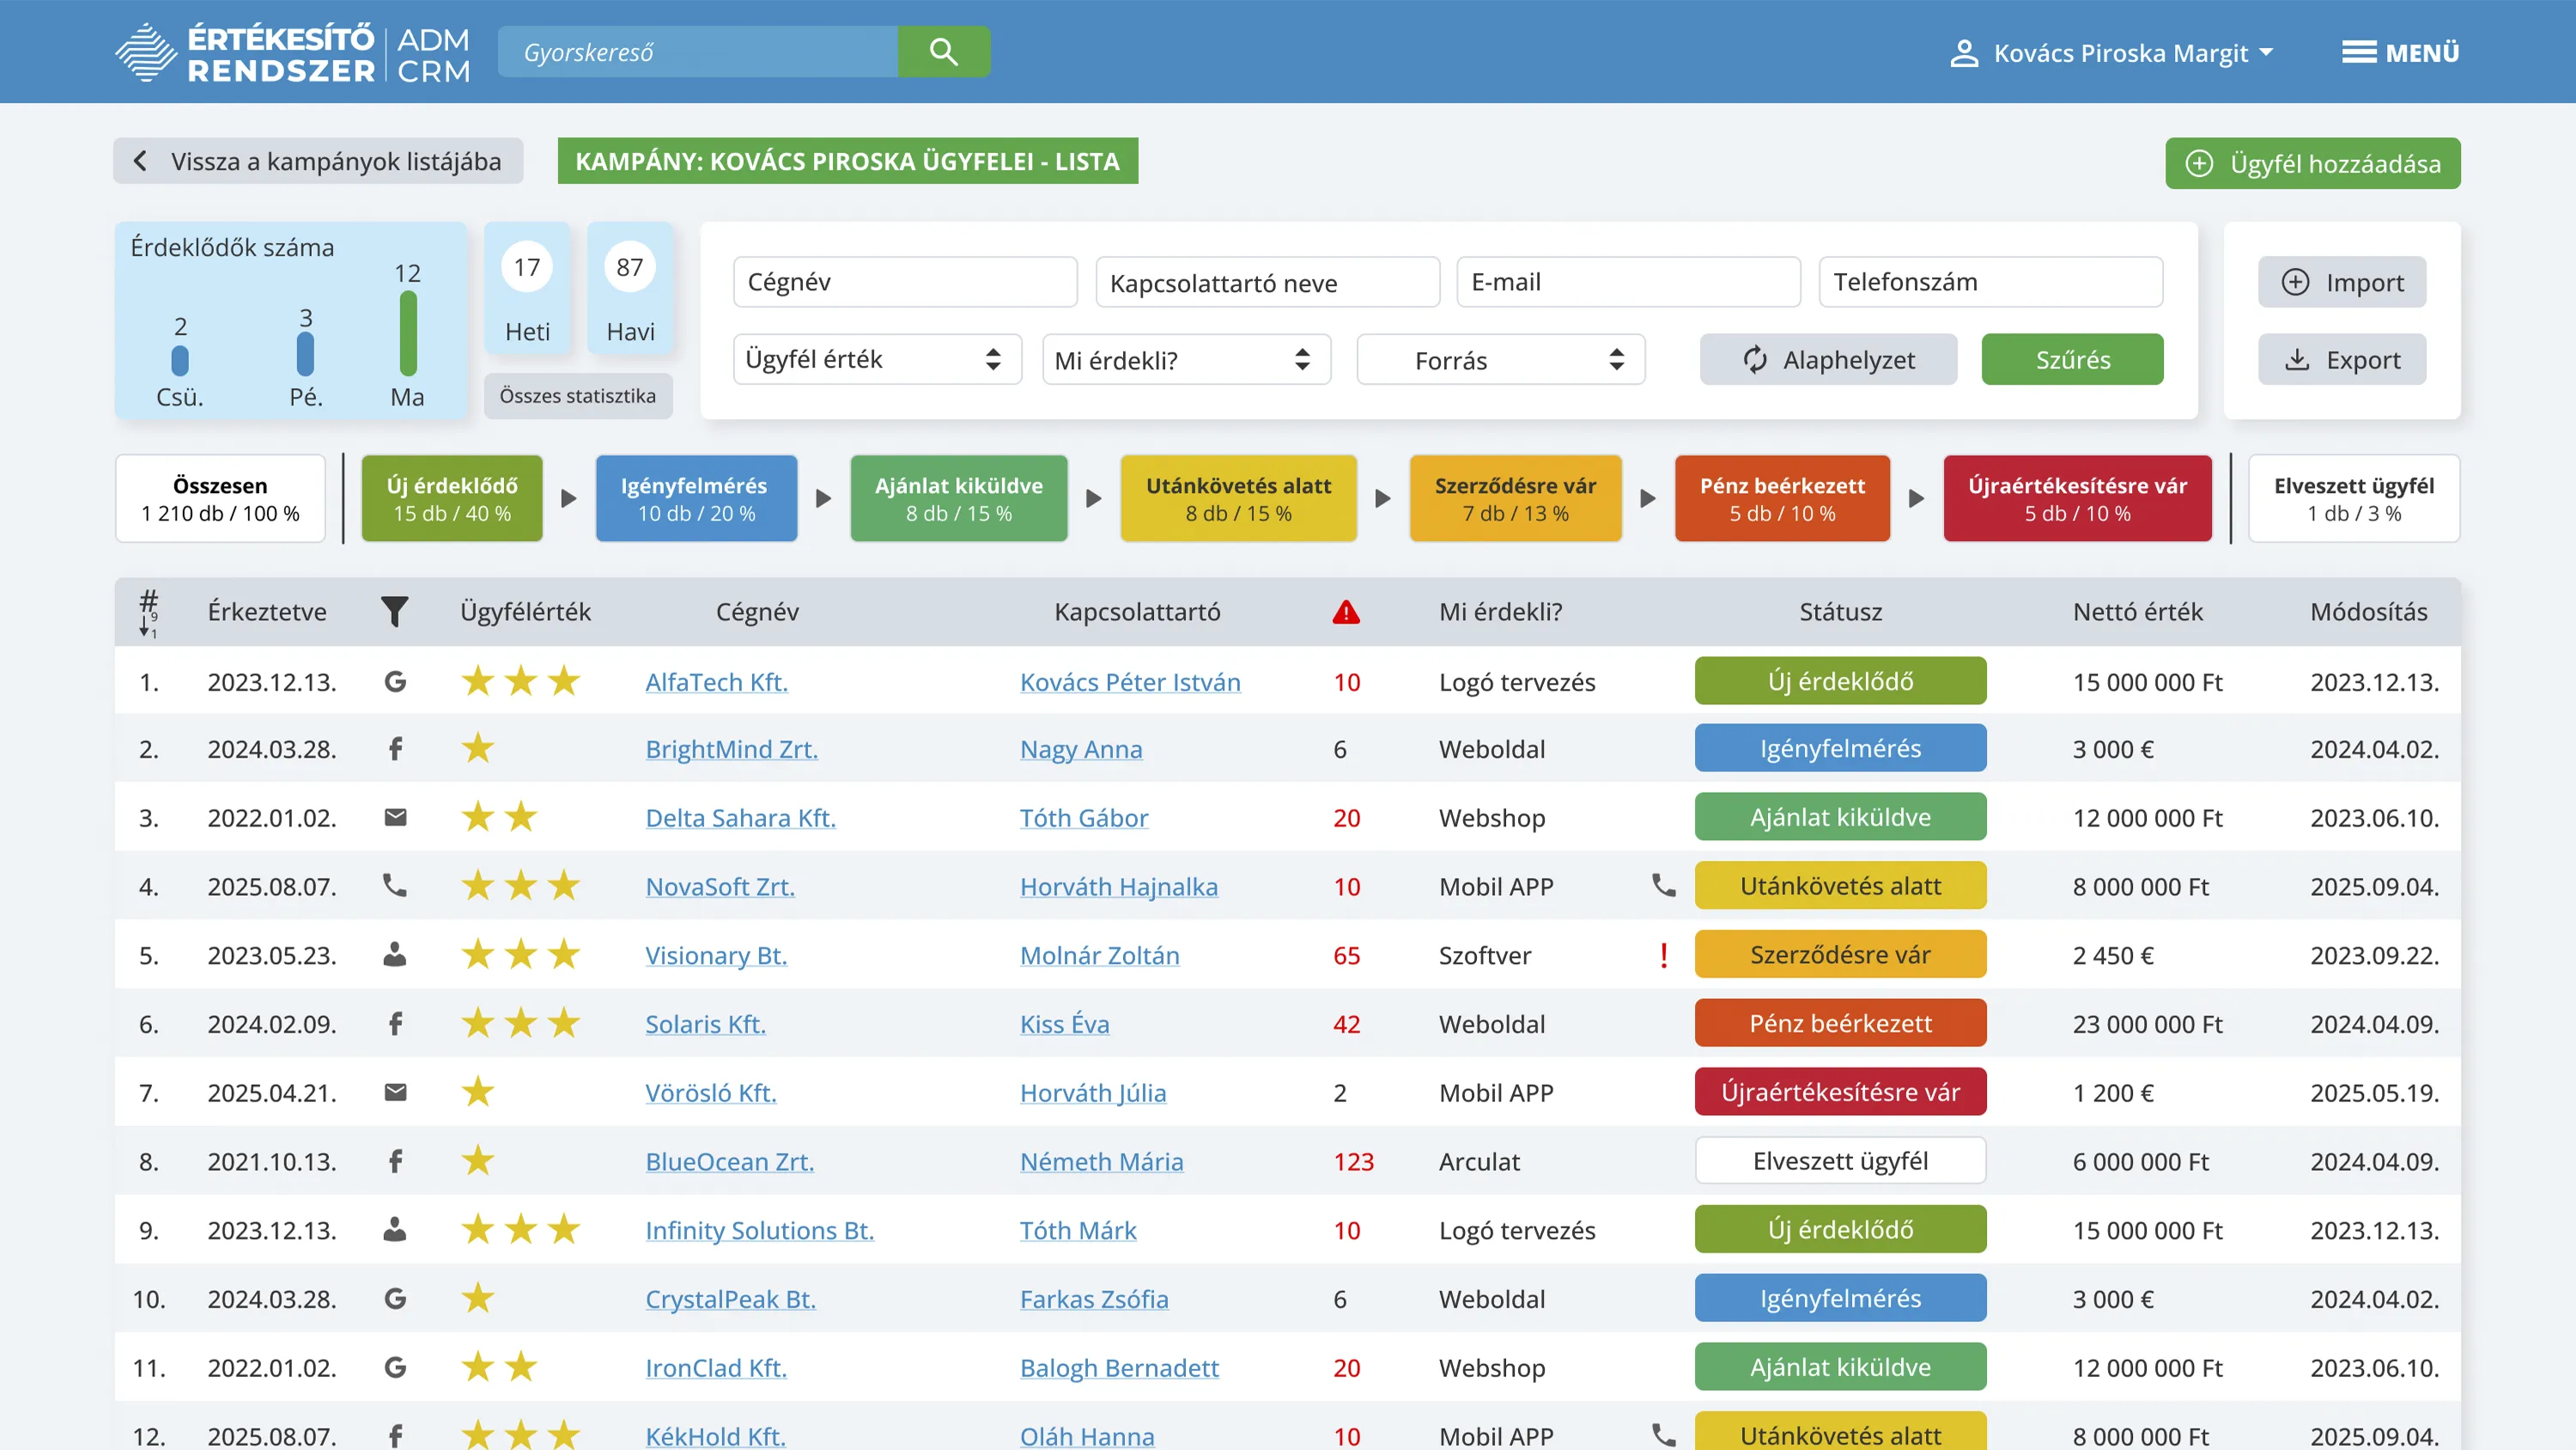The width and height of the screenshot is (2576, 1450).
Task: Select the Összesen 1 210 db tab
Action: click(220, 498)
